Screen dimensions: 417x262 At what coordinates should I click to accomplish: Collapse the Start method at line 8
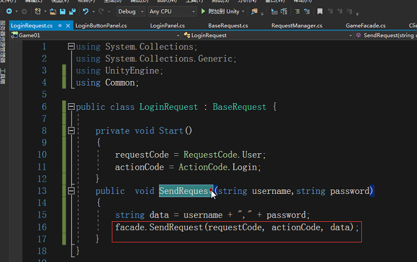[71, 130]
